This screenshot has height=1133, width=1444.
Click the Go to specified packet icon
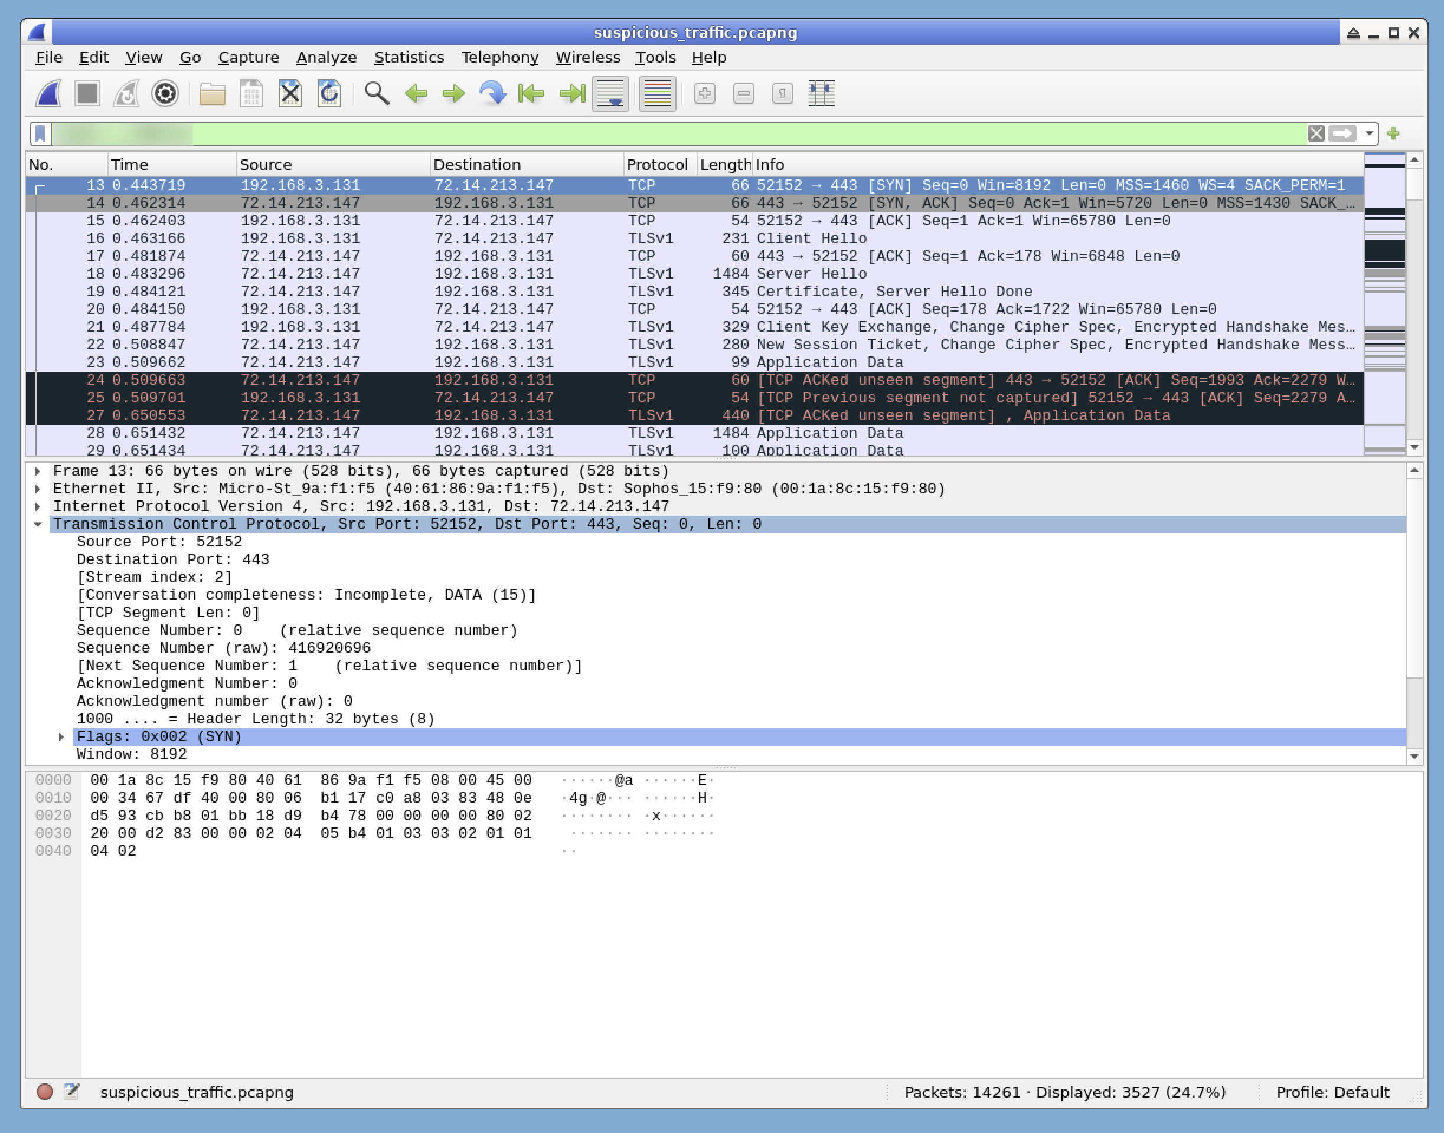coord(492,94)
